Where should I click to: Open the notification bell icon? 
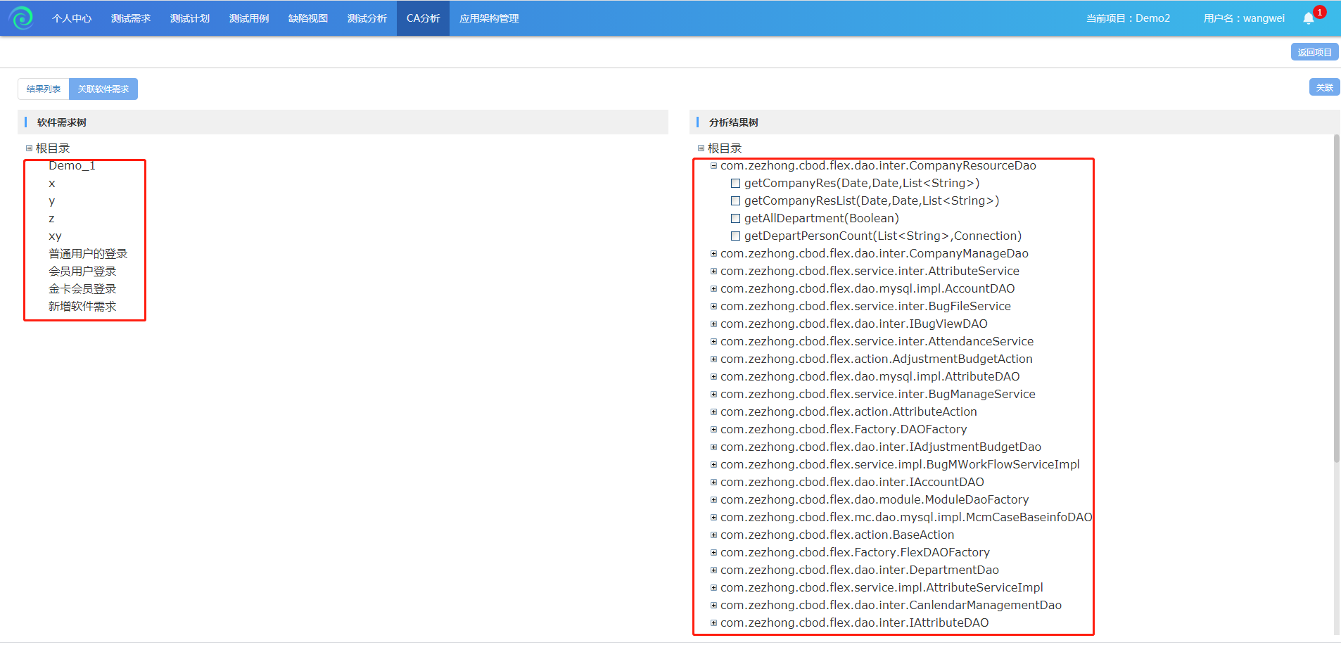[x=1308, y=18]
